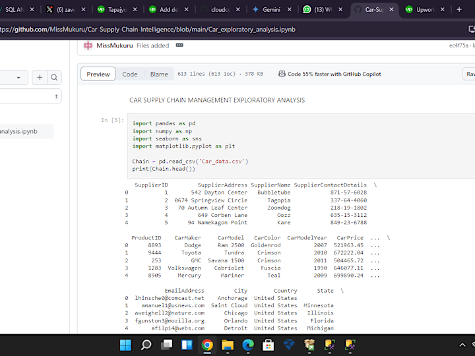Click the 'In [5]:' cell label

pos(112,120)
